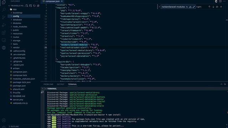The height and width of the screenshot is (128, 228).
Task: Click Open Changes icon in editor title bar
Action: coord(216,1)
